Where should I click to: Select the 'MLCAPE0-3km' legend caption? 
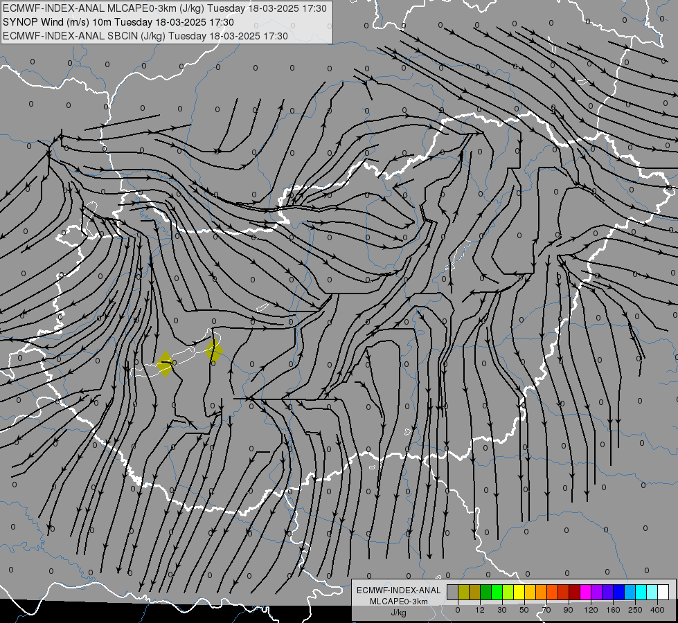tap(398, 602)
